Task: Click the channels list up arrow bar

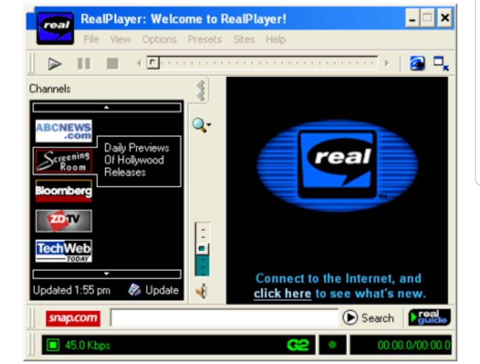Action: click(107, 107)
